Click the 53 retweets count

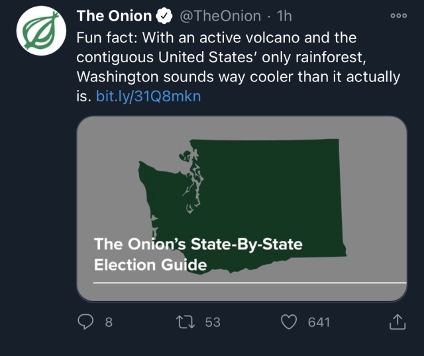tap(213, 322)
